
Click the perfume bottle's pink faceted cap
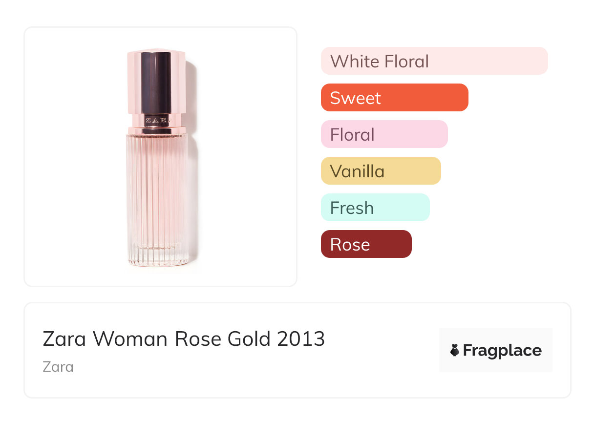(x=156, y=81)
